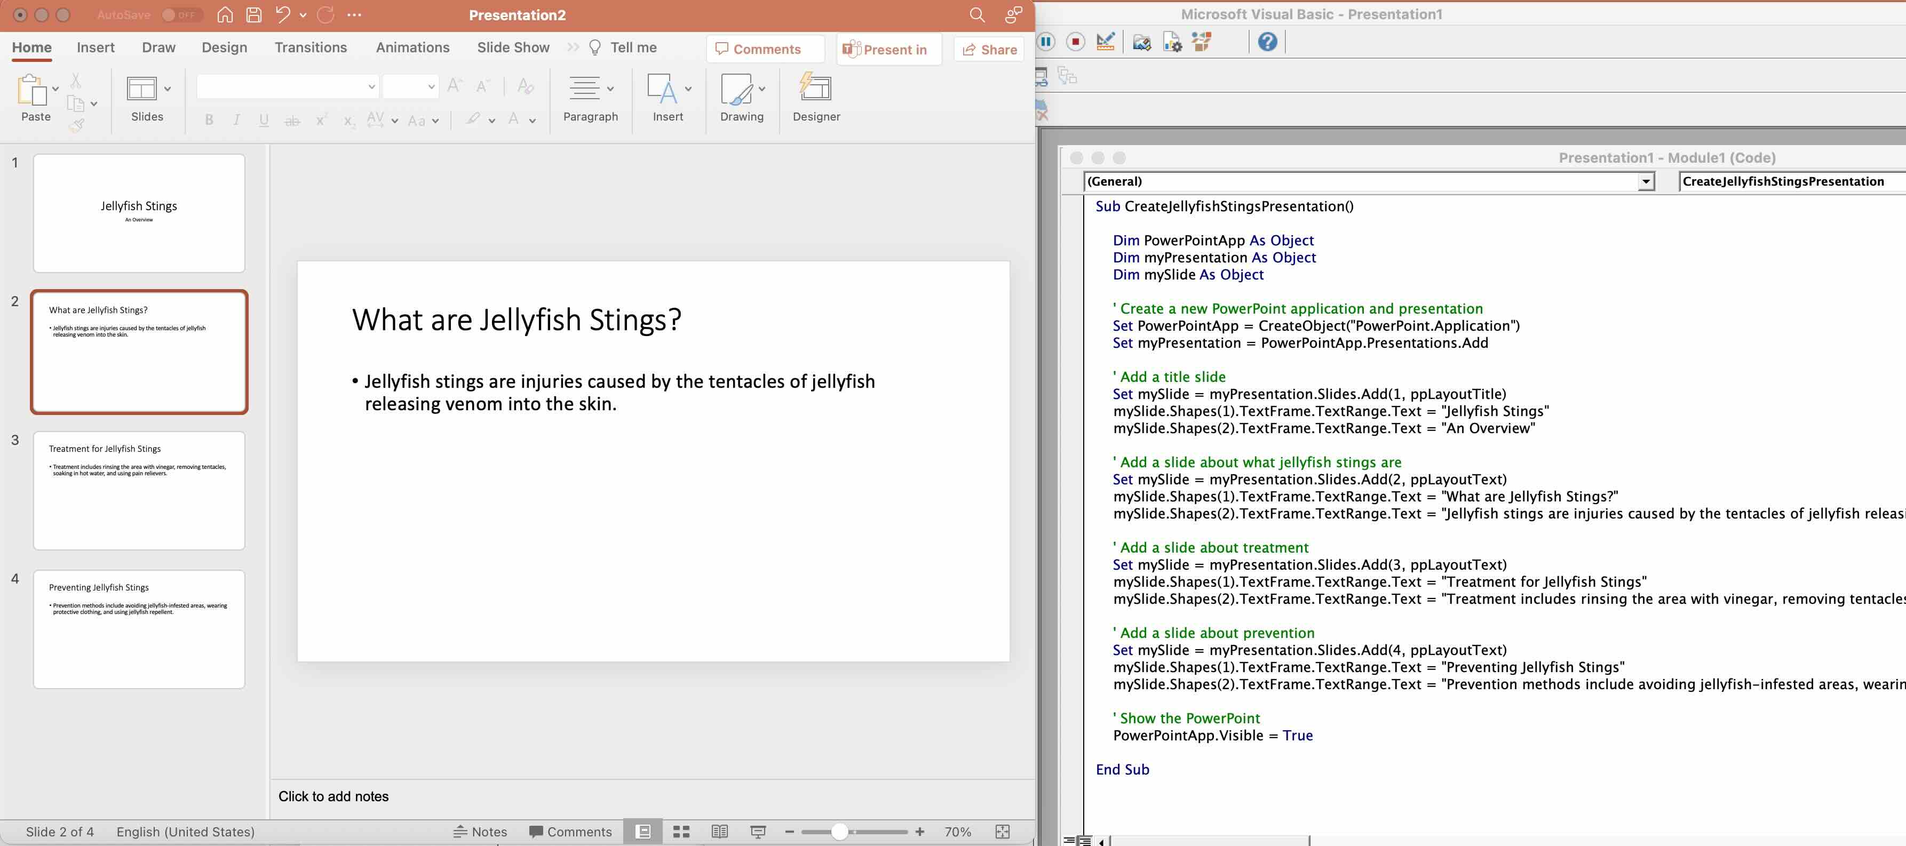This screenshot has height=846, width=1906.
Task: Switch to Slide Sorter view
Action: 681,831
